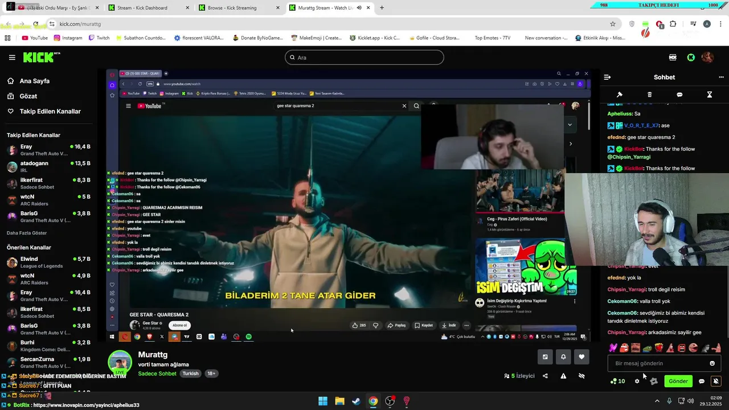Reload the page

36,24
